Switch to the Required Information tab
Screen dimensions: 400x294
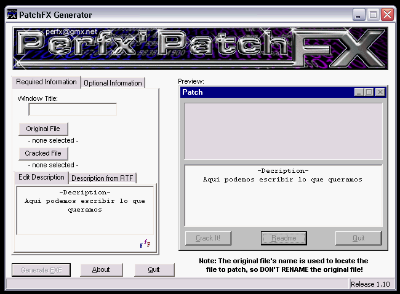[x=46, y=82]
